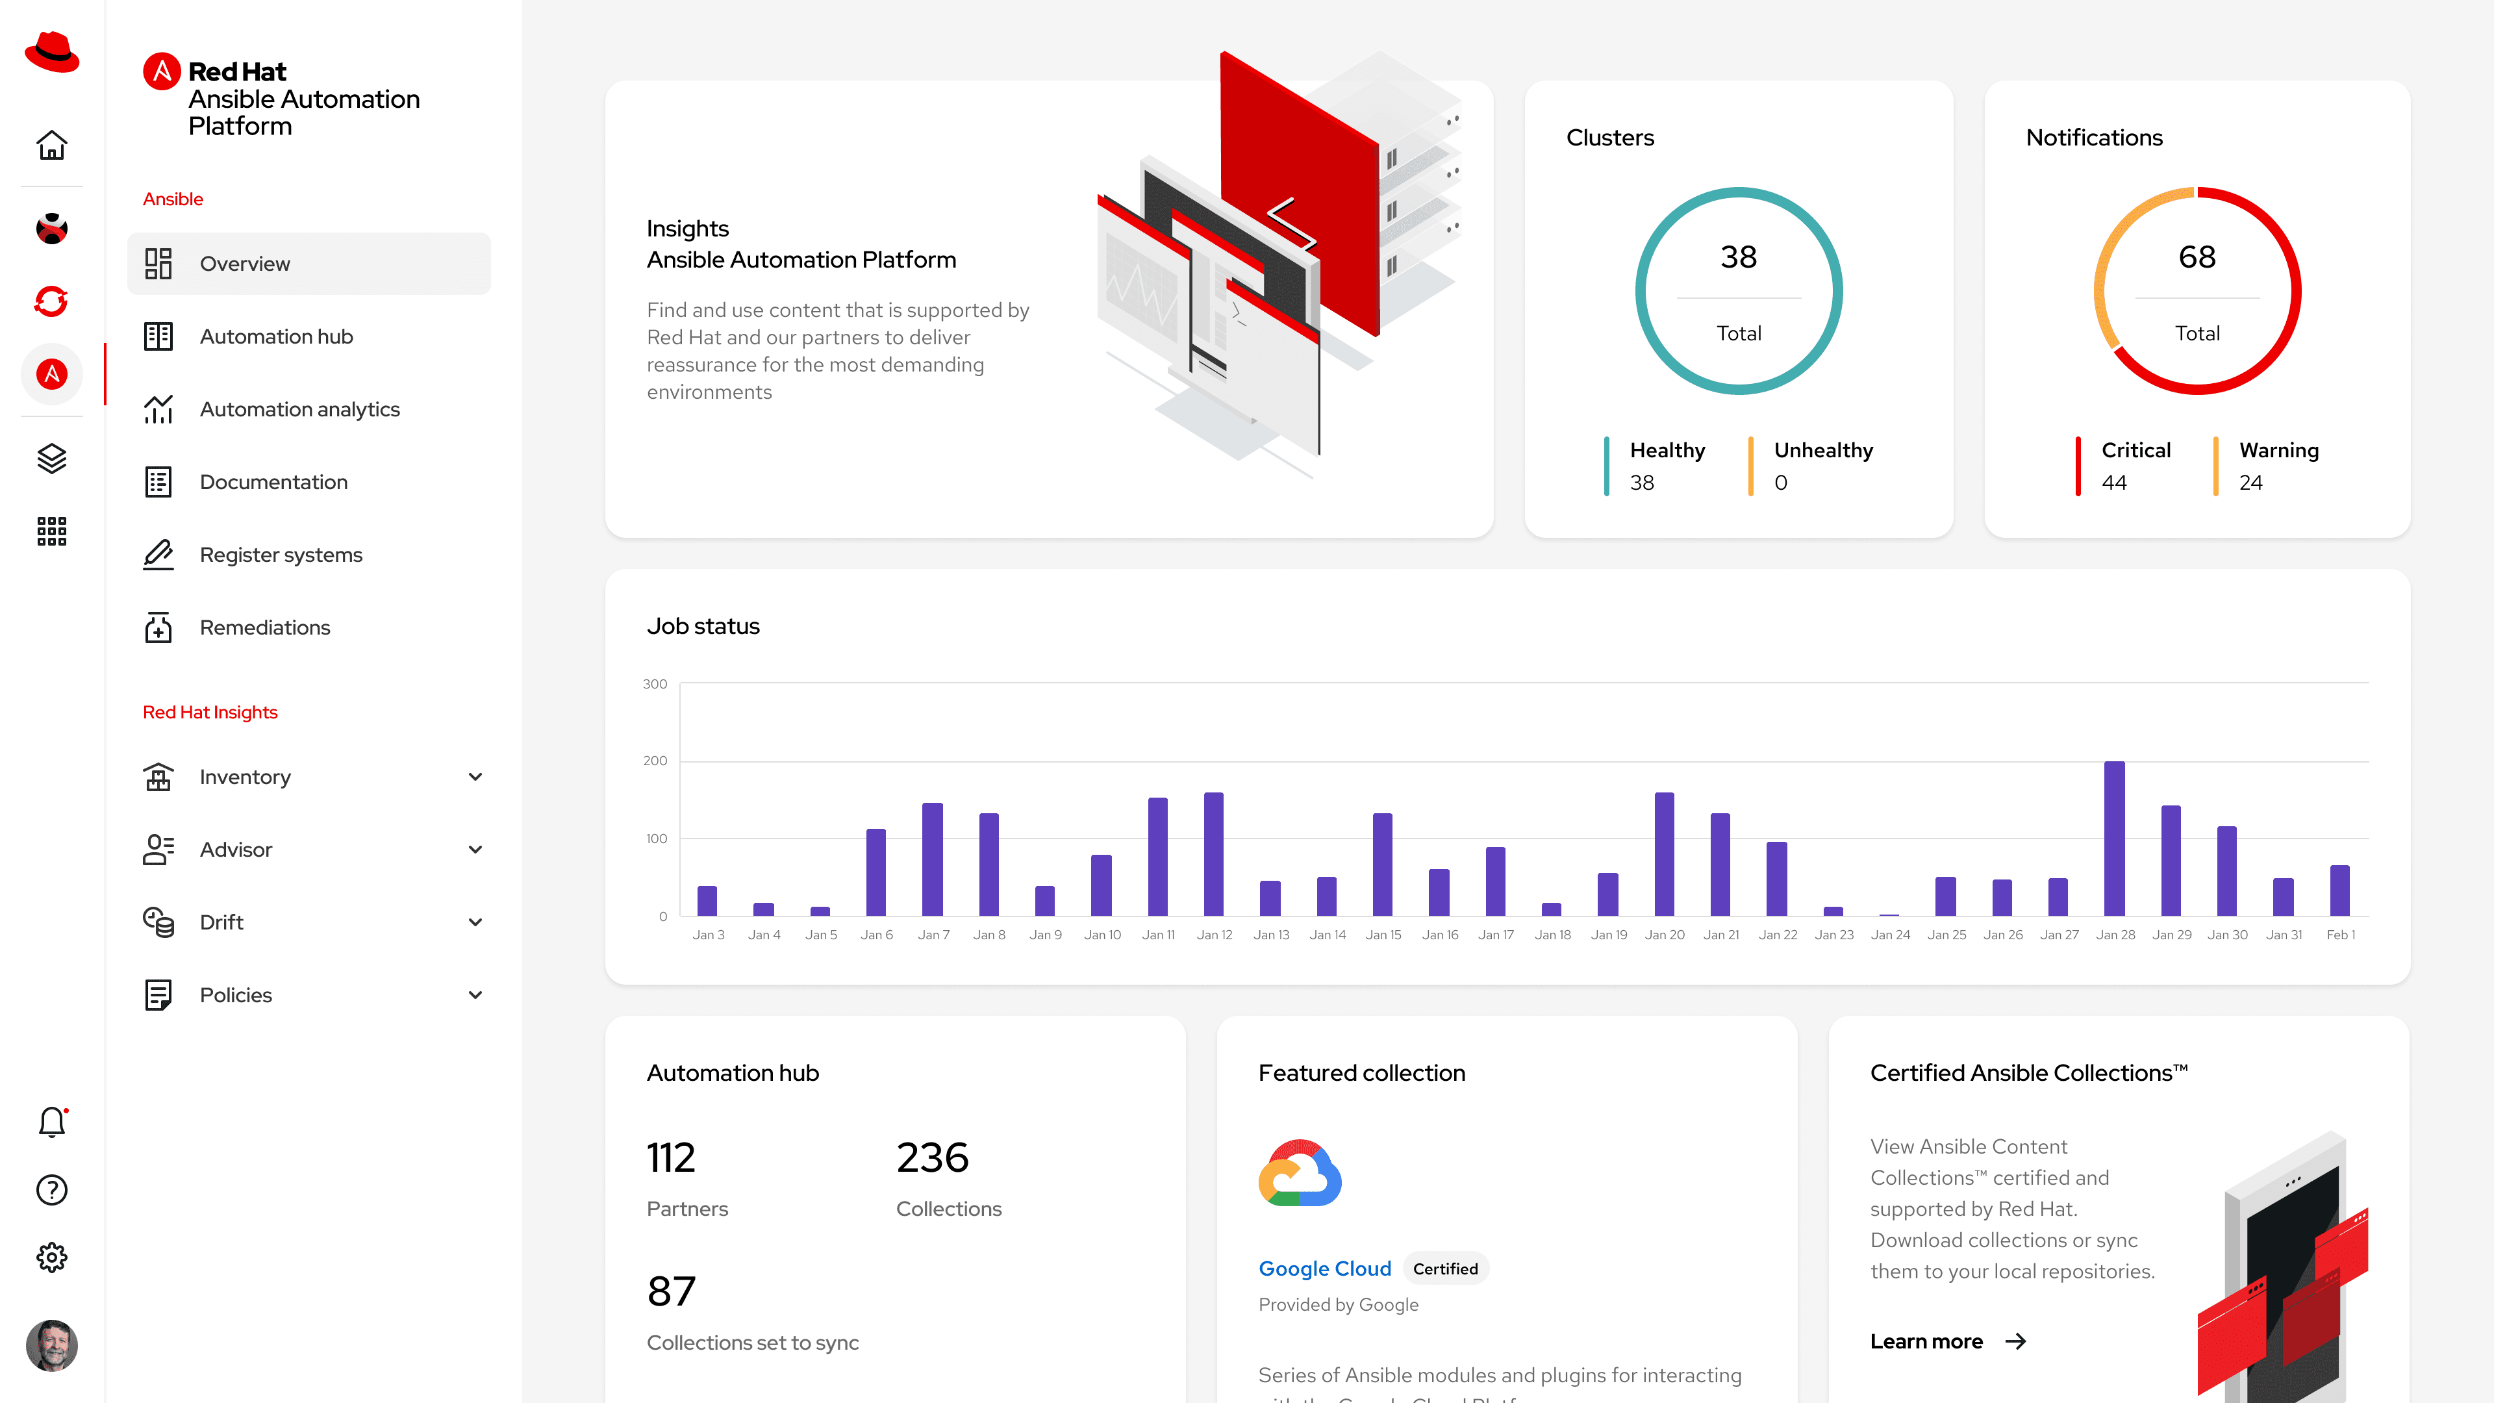This screenshot has width=2494, height=1403.
Task: Open the Red Hat Enterprise Linux product icon
Action: point(51,229)
